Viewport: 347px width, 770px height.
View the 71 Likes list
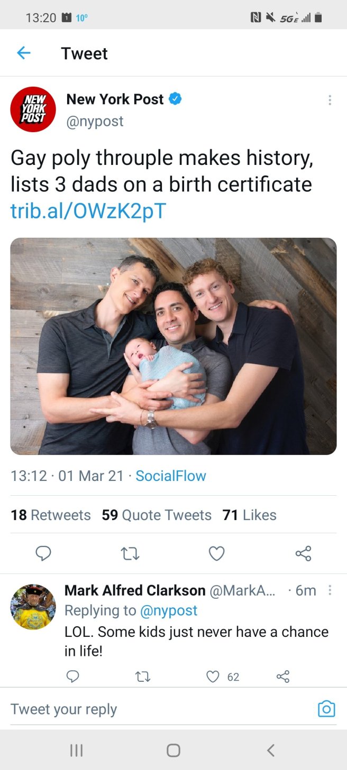[x=250, y=515]
